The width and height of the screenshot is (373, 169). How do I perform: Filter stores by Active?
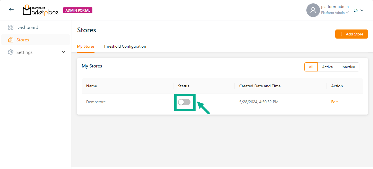tap(327, 67)
